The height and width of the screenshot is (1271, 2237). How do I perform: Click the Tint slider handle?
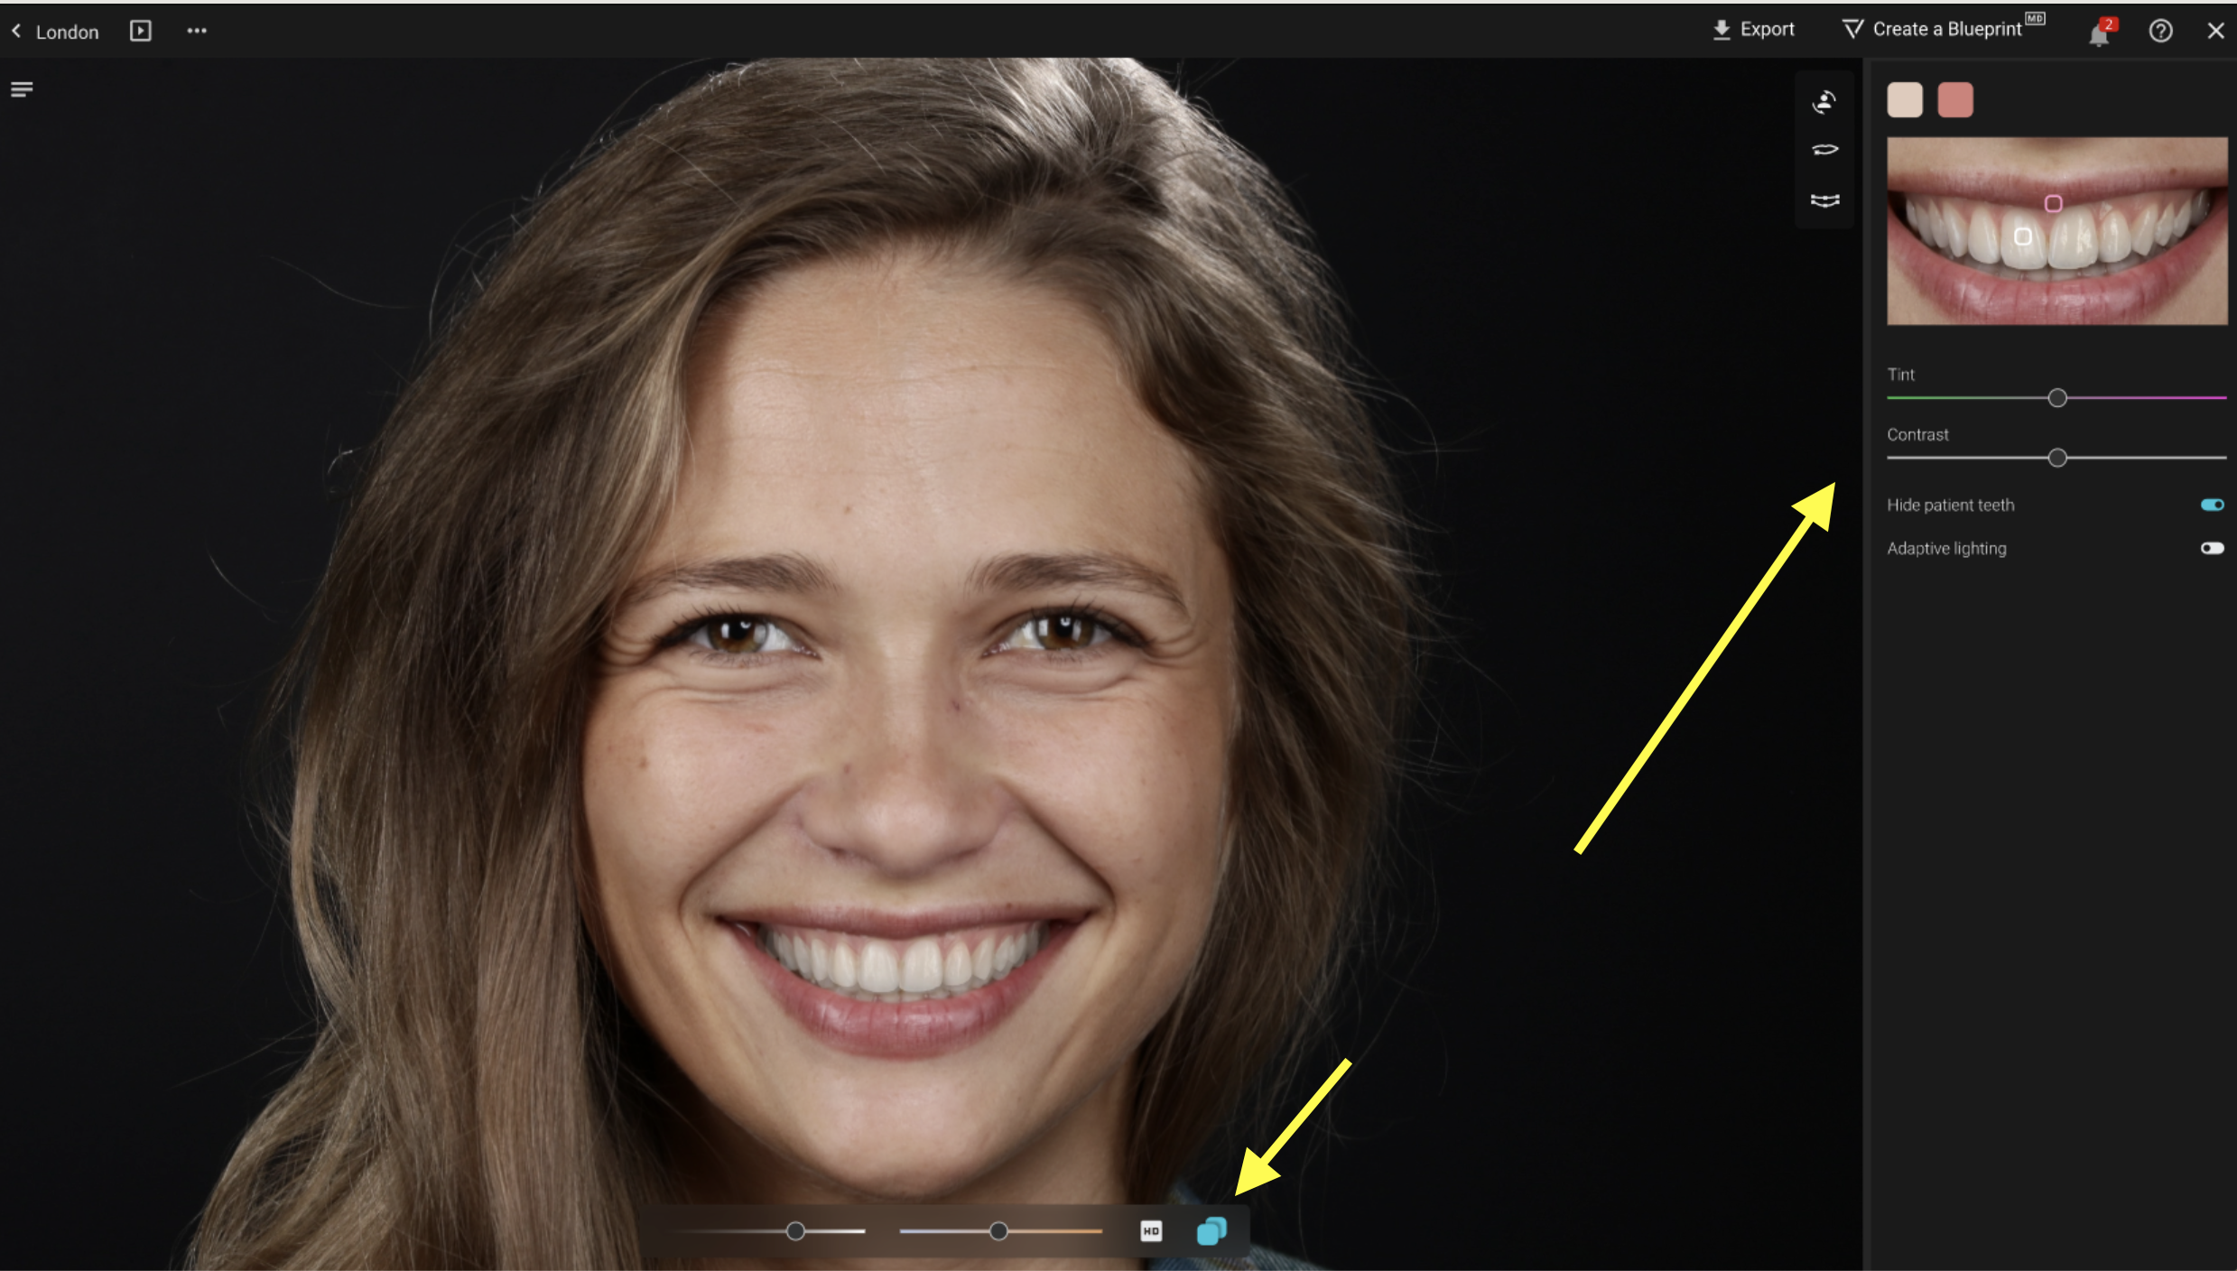click(x=2057, y=398)
